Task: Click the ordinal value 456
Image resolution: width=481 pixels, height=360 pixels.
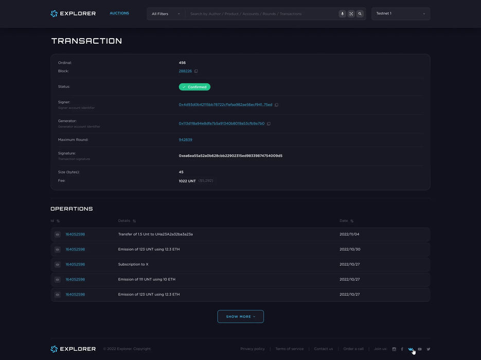Action: 182,63
